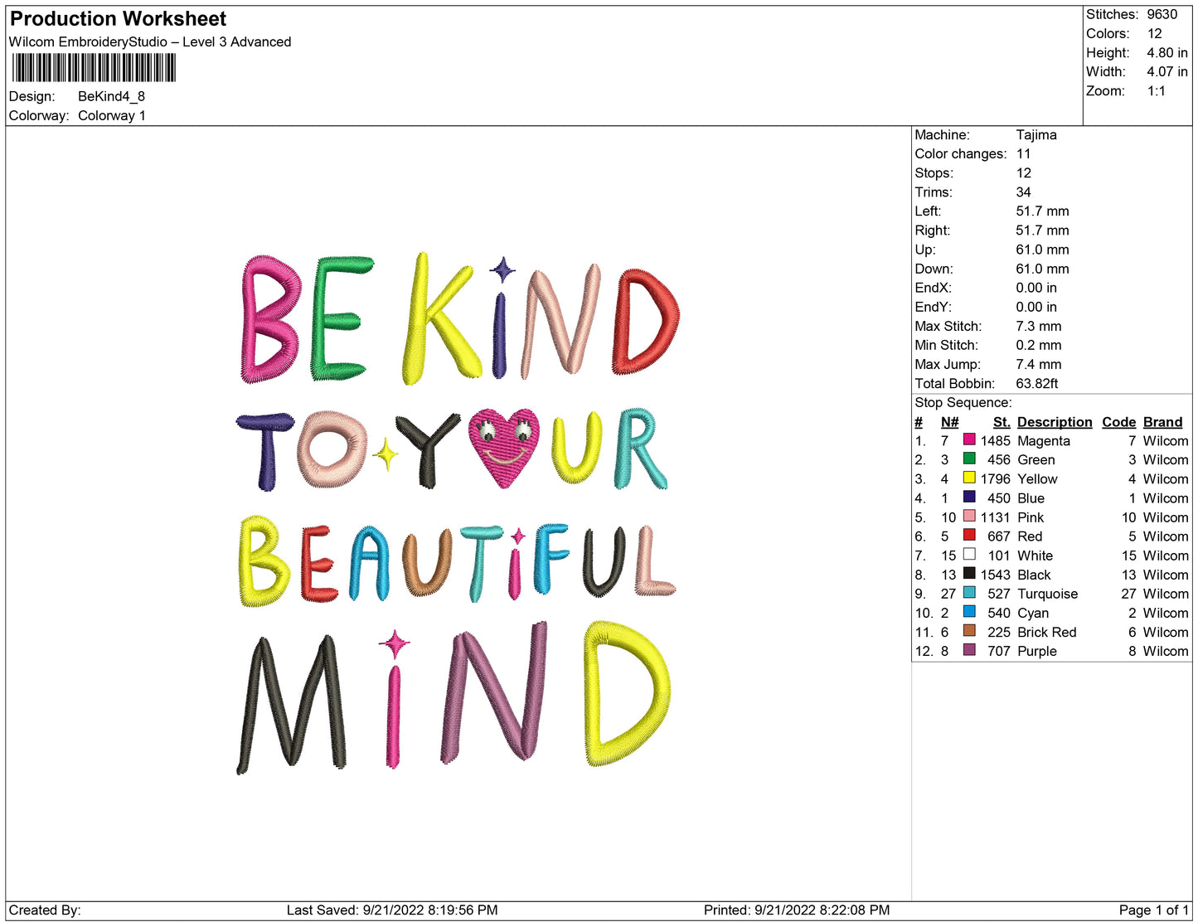Viewport: 1198px width, 922px height.
Task: Click the "St." column header
Action: [1002, 422]
